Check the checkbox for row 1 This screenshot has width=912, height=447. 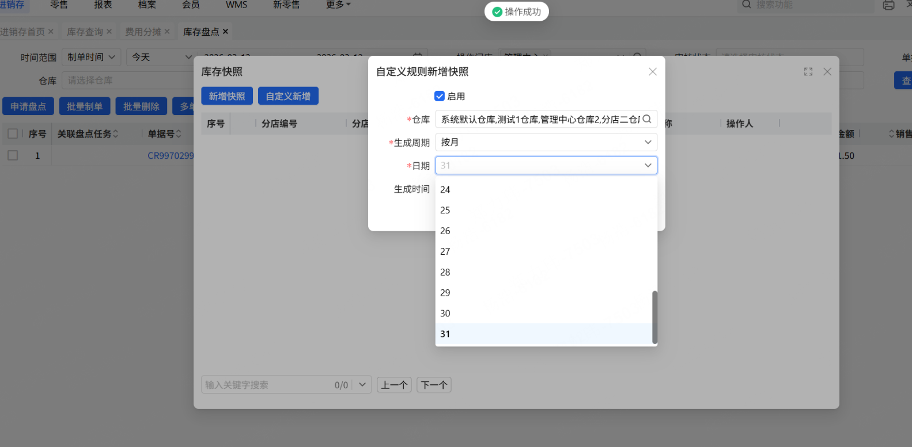click(x=13, y=155)
